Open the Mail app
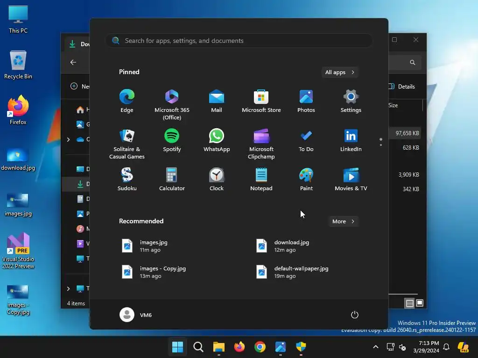The image size is (478, 358). pyautogui.click(x=217, y=101)
